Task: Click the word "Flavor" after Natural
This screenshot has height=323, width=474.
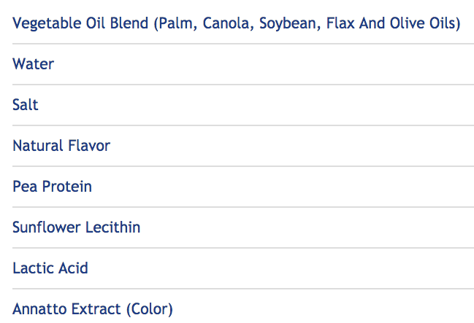Action: point(89,146)
